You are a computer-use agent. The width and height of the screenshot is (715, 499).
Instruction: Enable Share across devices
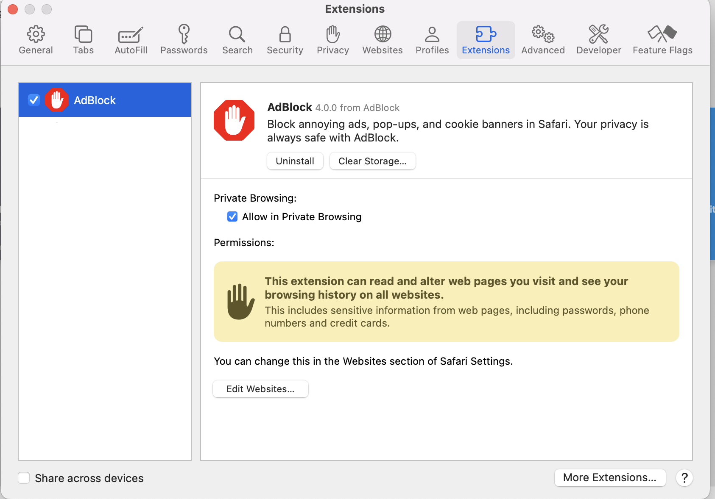pos(24,478)
